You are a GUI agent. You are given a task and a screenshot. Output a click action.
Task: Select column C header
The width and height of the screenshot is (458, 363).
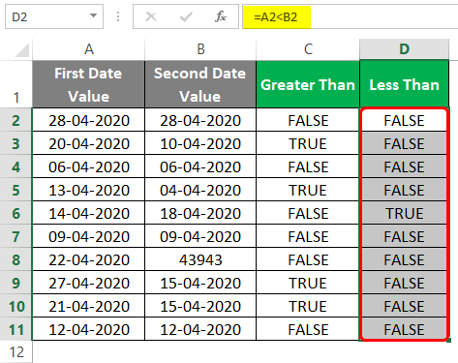tap(308, 49)
